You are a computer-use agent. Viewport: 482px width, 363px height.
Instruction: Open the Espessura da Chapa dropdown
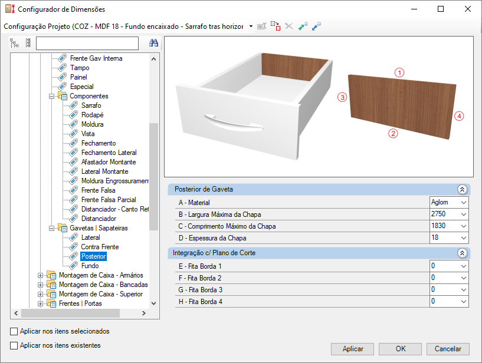(464, 237)
